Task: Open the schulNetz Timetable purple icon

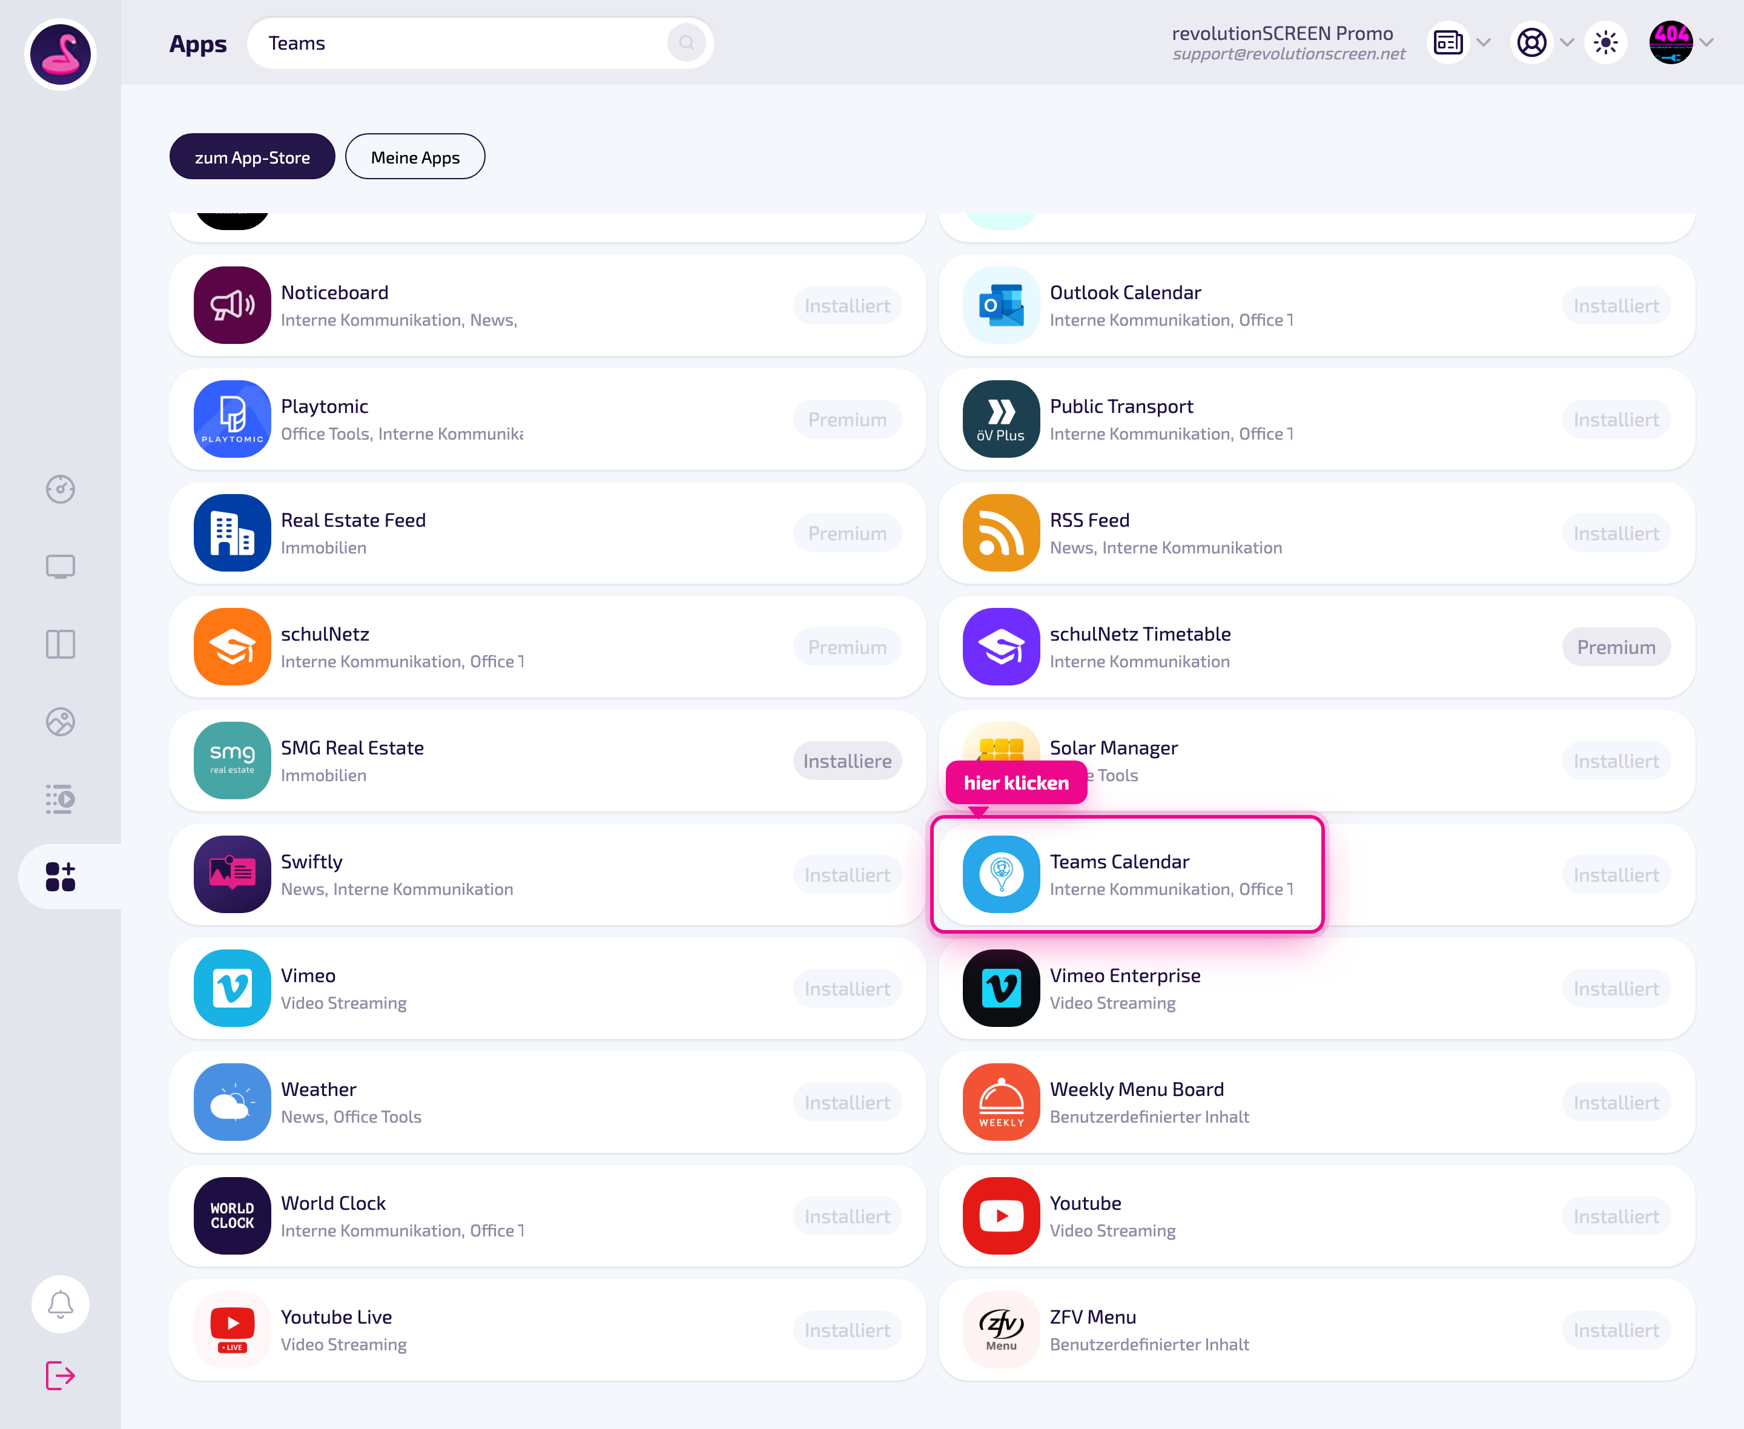Action: point(1001,646)
